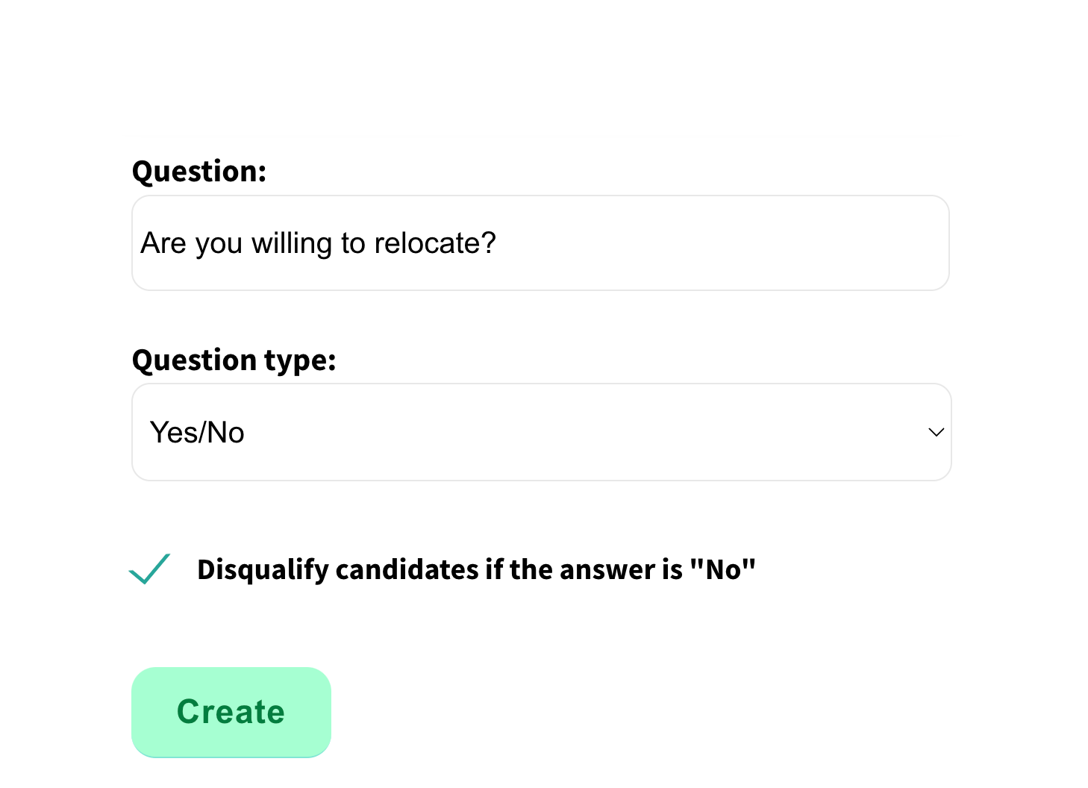The image size is (1088, 788).
Task: Toggle the disqualify-if-No option off
Action: click(x=150, y=569)
